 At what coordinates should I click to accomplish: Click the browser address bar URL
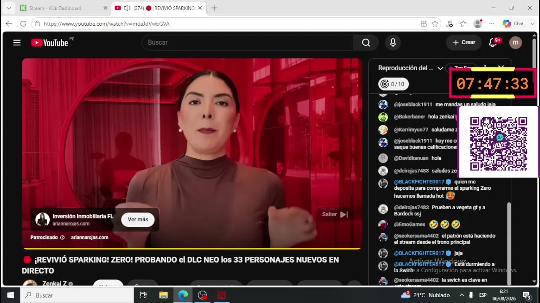107,24
